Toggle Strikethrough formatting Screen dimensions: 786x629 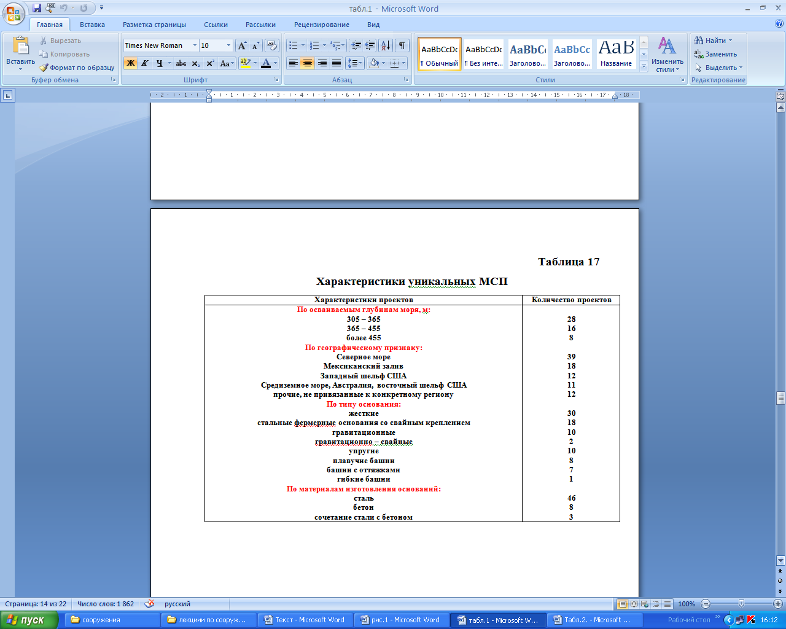[x=181, y=63]
